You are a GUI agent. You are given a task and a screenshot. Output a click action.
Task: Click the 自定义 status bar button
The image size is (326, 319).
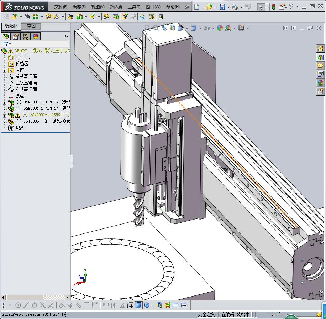pos(274,314)
